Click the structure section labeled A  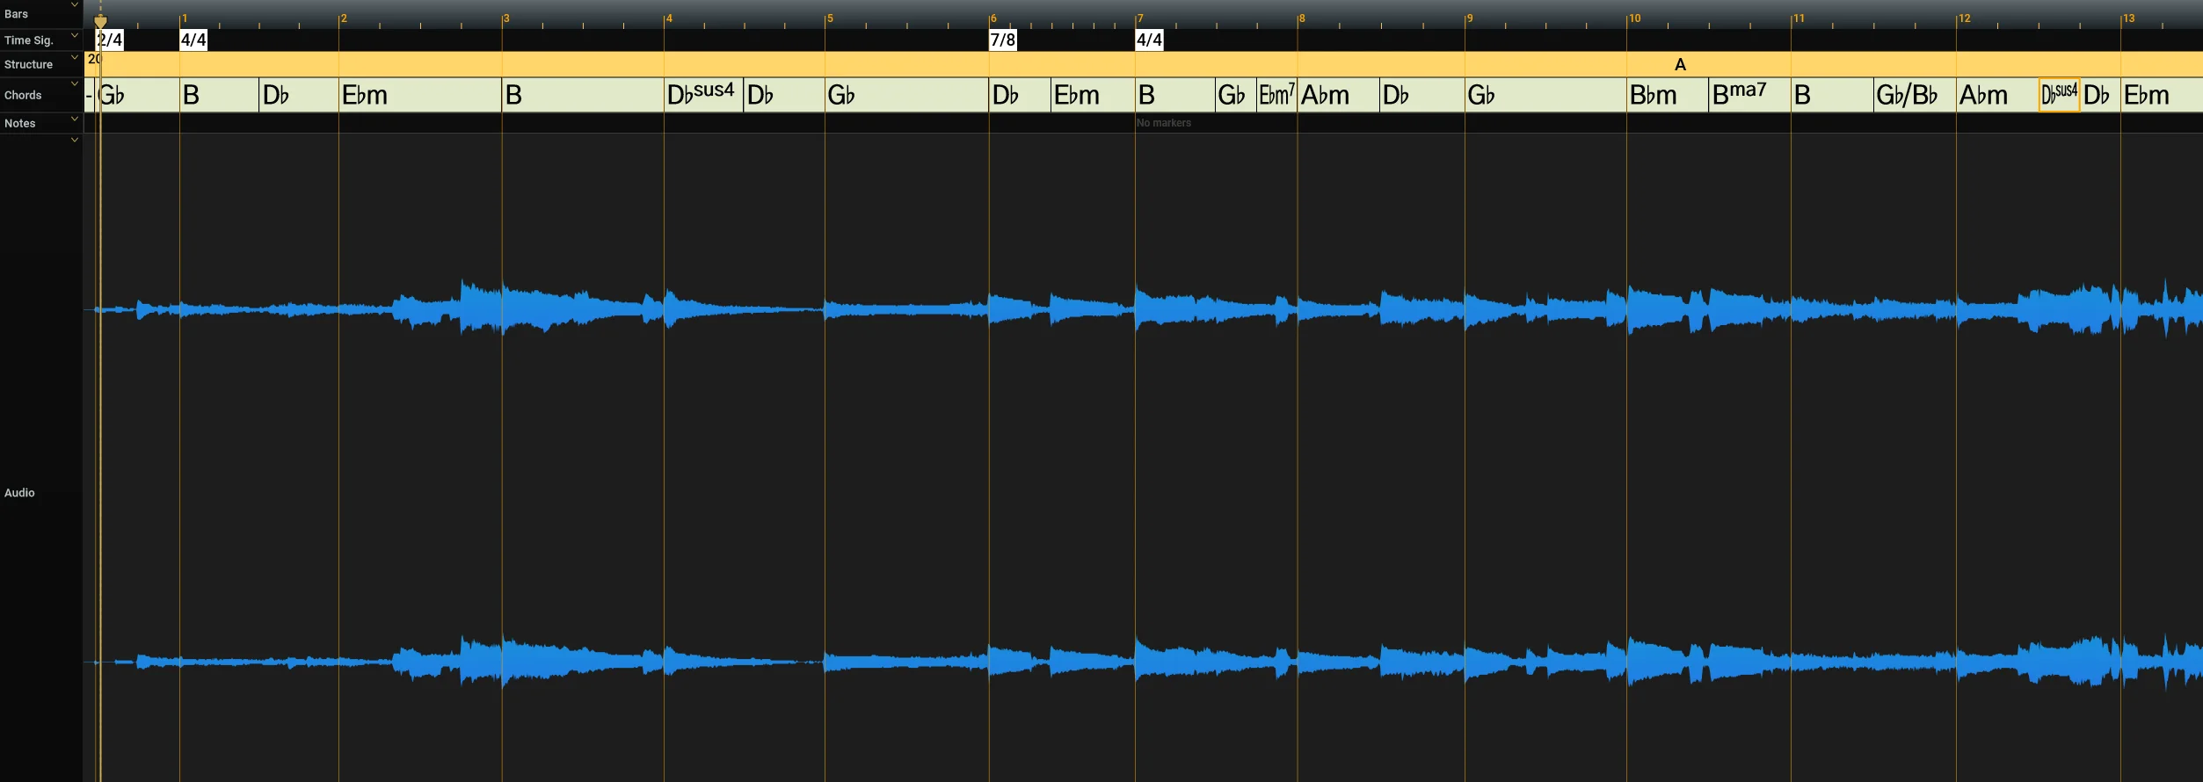pos(1680,64)
